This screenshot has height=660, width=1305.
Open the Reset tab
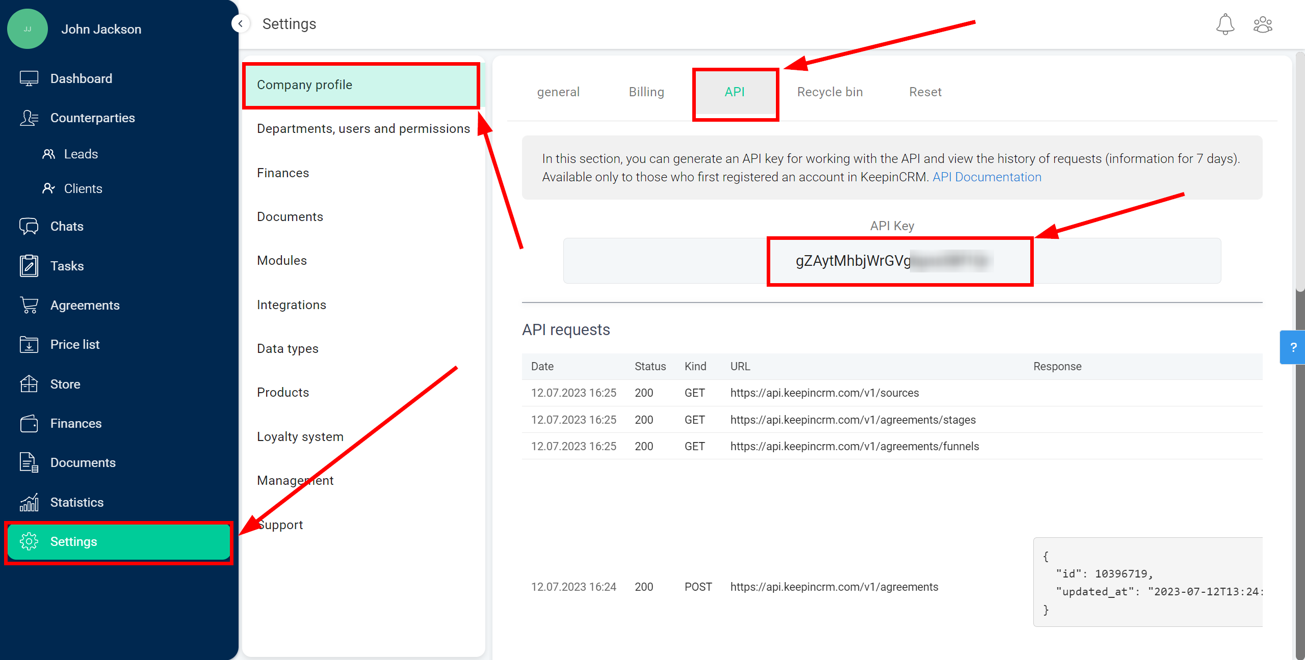tap(925, 92)
